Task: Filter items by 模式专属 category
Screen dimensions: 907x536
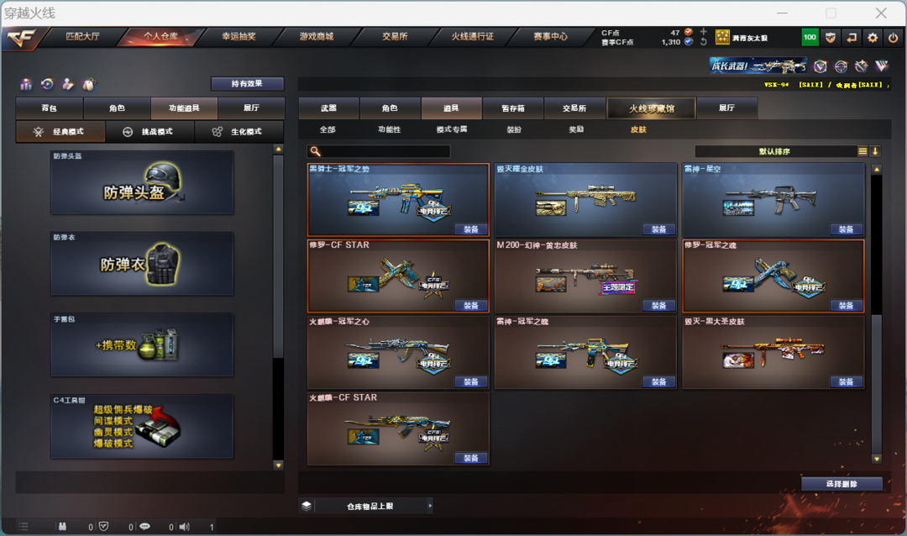Action: click(x=452, y=129)
